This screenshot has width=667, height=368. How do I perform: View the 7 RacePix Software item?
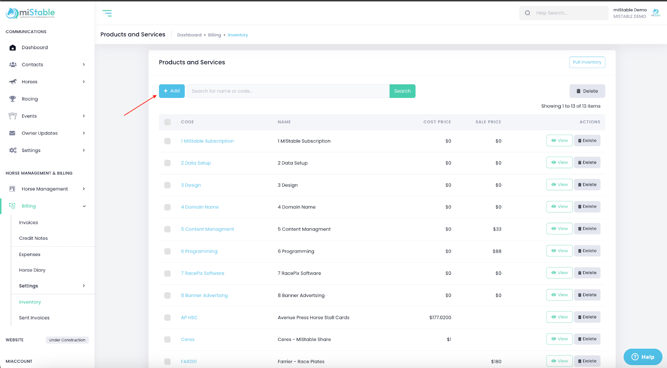point(559,273)
